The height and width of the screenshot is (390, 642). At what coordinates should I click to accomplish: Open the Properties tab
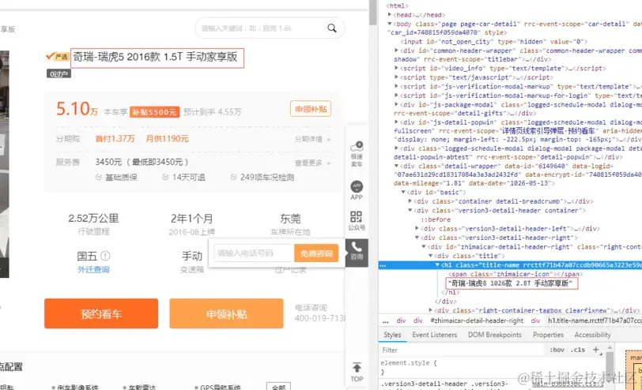[548, 335]
